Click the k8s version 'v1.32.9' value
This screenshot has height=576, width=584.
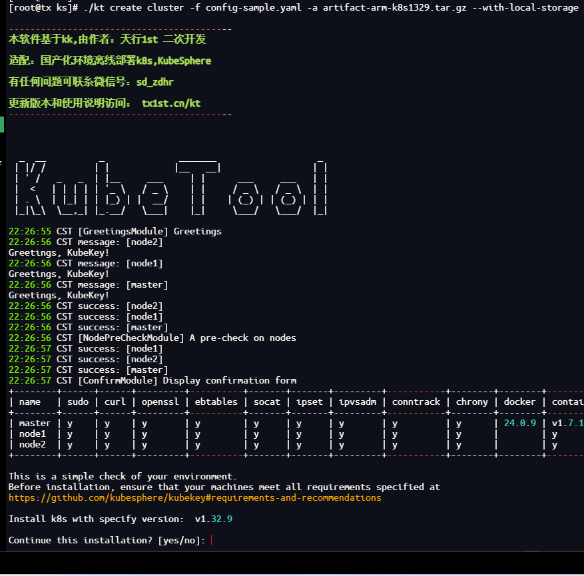tap(214, 519)
